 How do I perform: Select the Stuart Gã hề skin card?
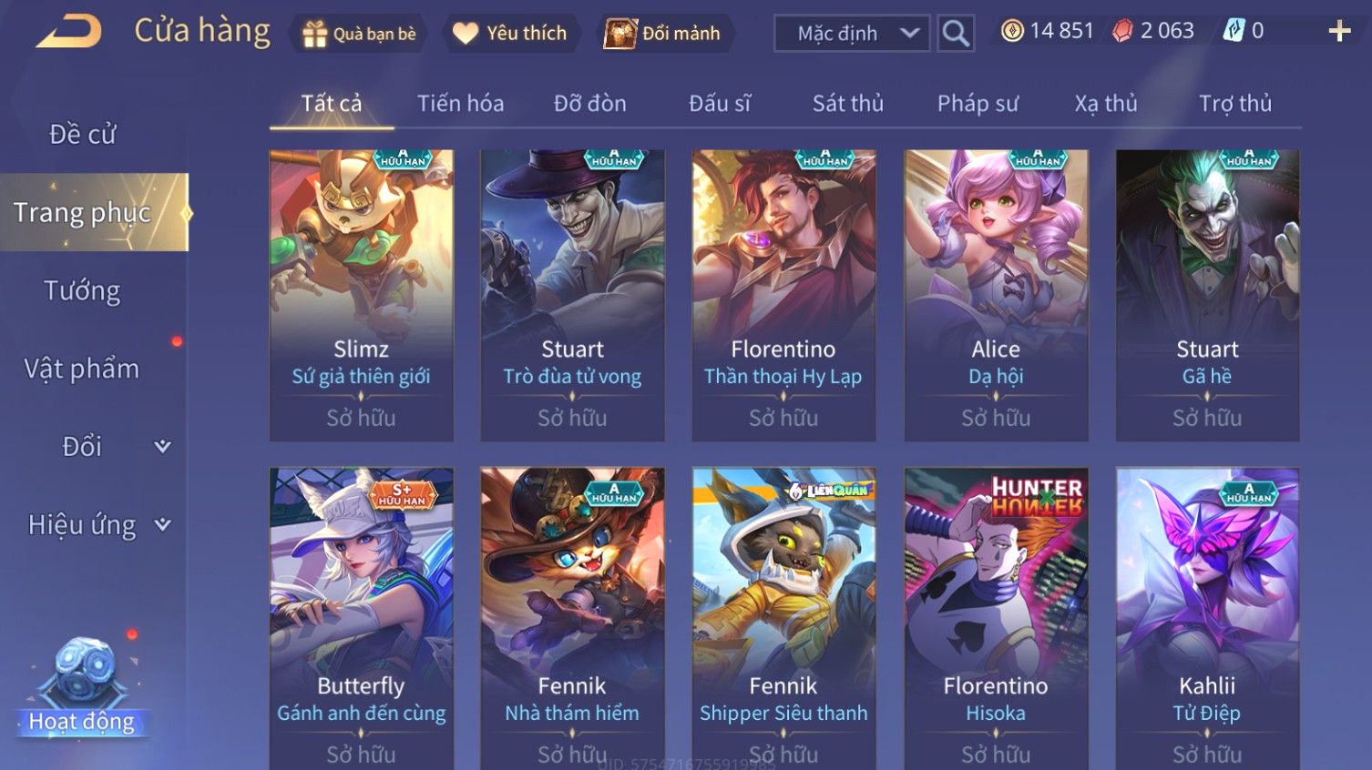click(1207, 296)
